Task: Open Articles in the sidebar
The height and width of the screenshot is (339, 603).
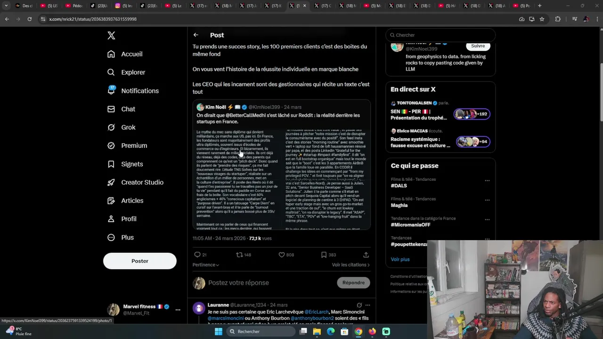Action: tap(125, 201)
